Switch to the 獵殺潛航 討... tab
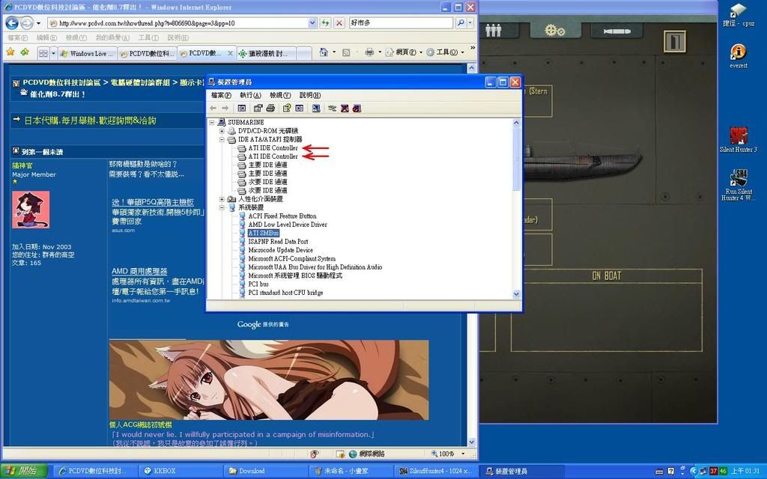 click(x=266, y=53)
